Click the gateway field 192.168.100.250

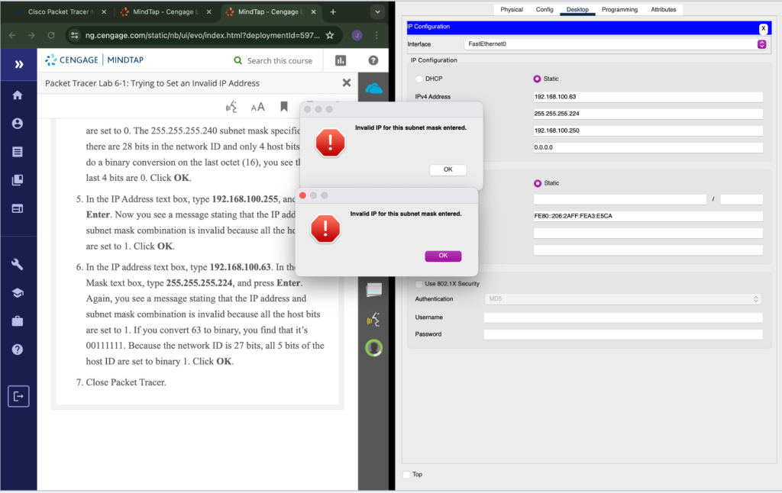[648, 130]
